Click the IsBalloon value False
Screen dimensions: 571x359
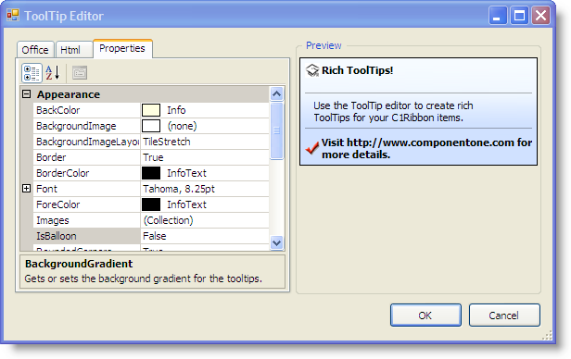pos(155,236)
